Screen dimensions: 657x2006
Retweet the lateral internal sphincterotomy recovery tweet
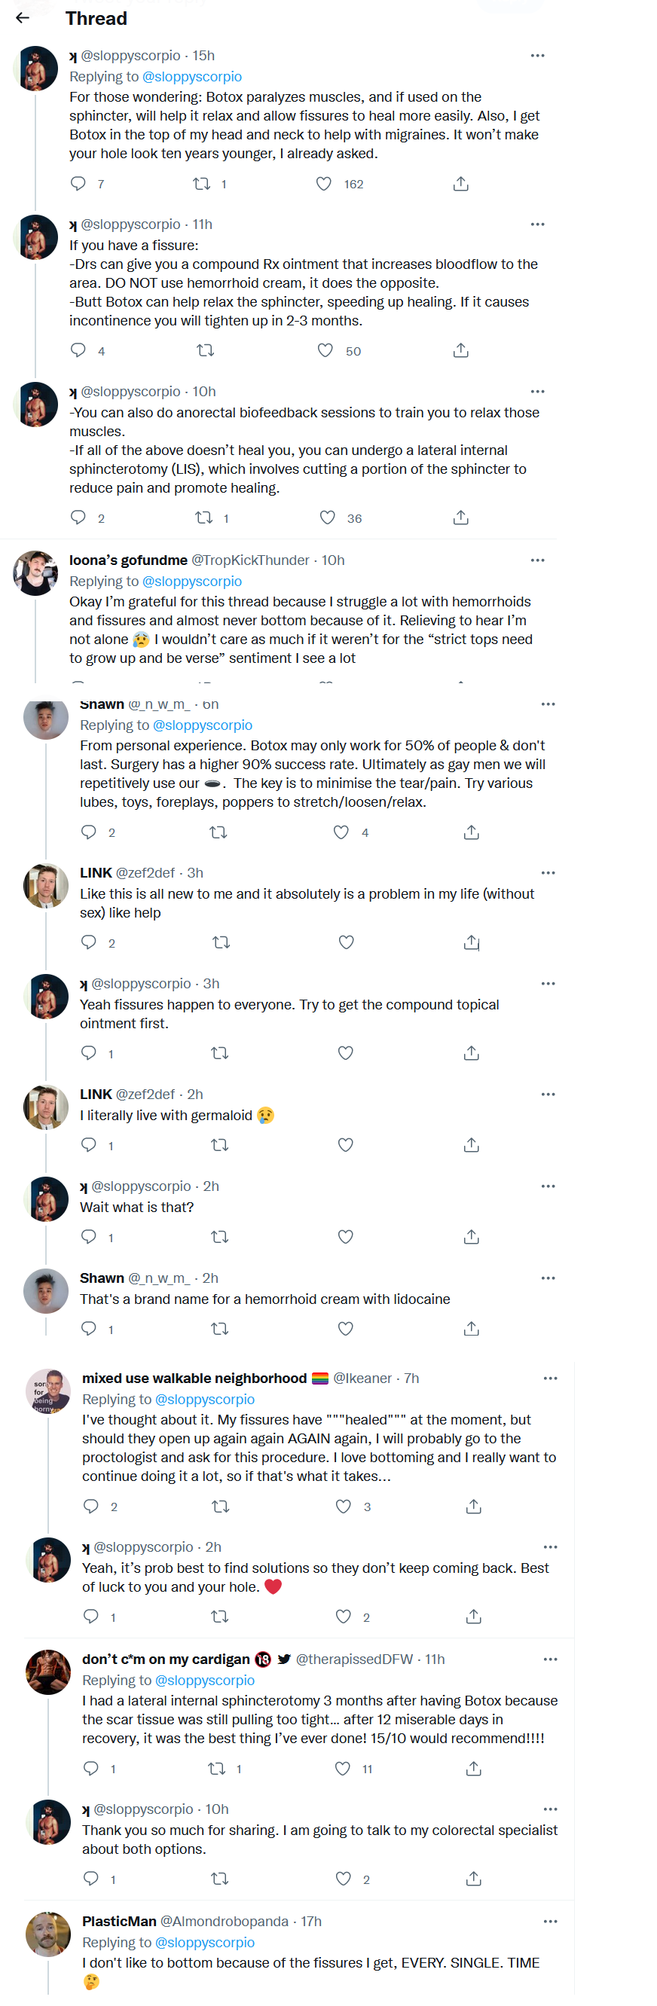point(217,1769)
